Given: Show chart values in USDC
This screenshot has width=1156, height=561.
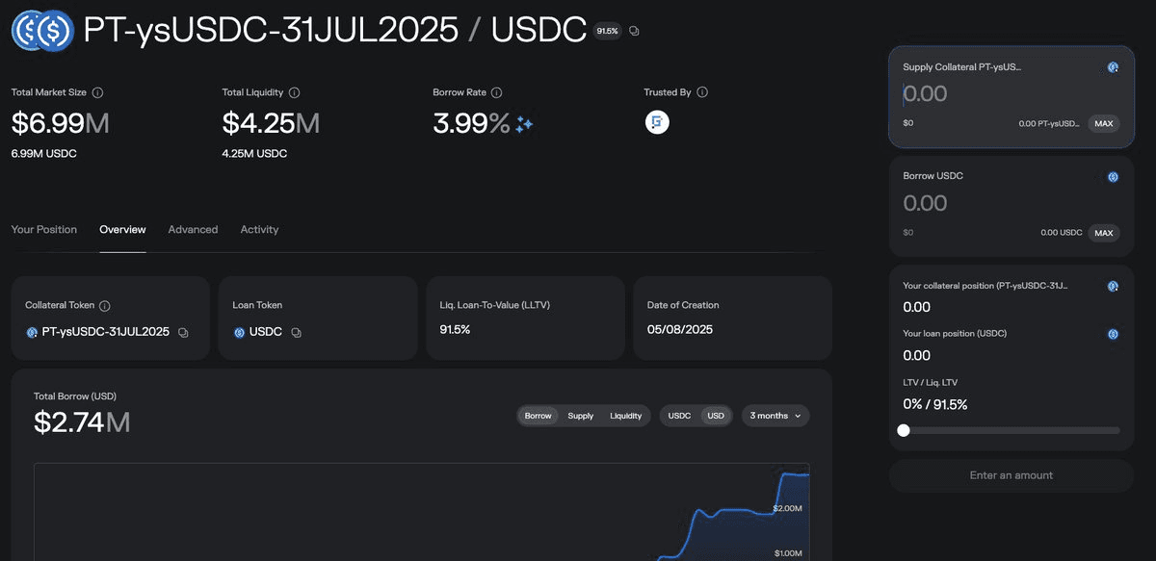Looking at the screenshot, I should click(680, 416).
